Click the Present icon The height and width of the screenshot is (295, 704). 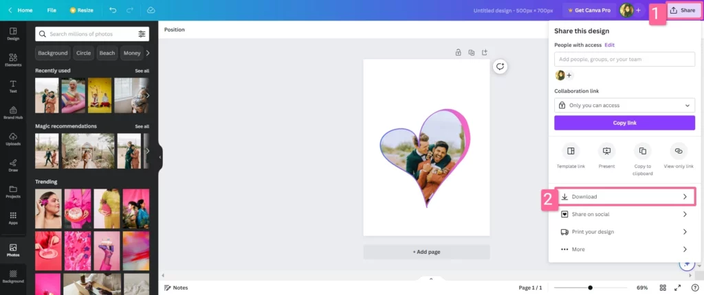606,151
